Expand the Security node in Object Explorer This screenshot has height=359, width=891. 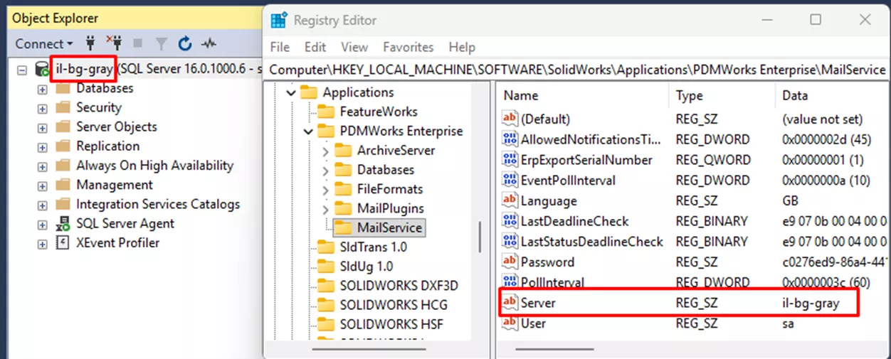(42, 109)
